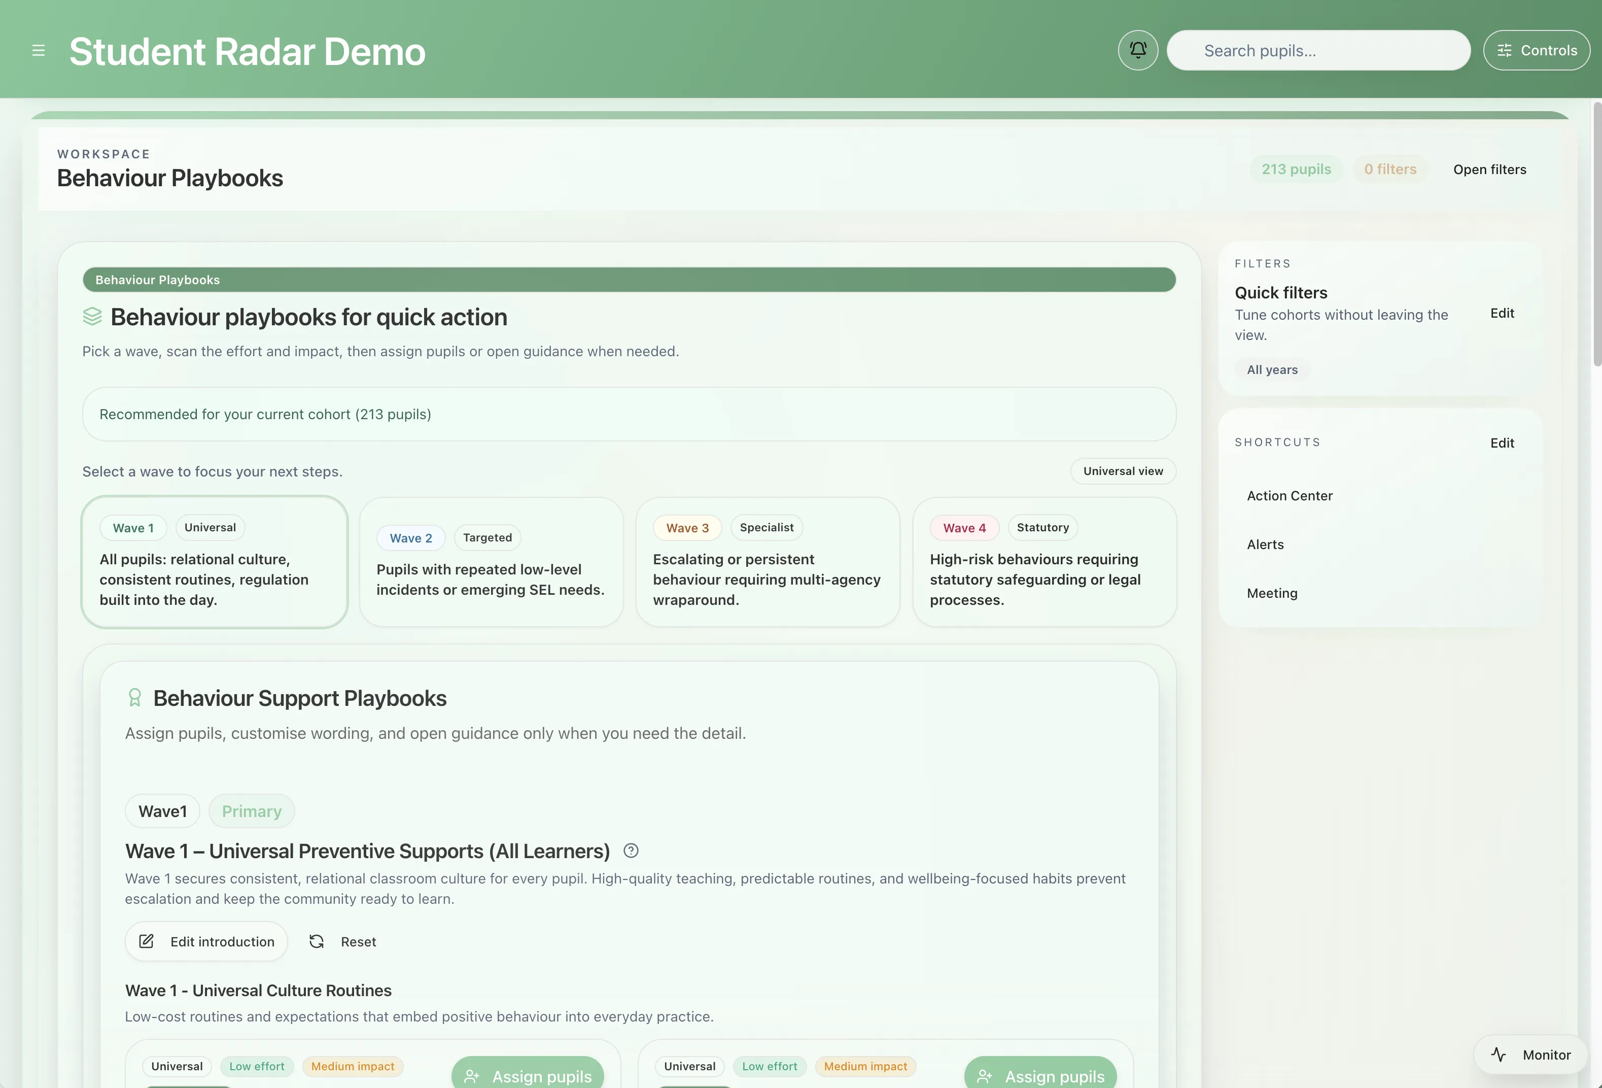Click the All years filter chip
This screenshot has width=1602, height=1088.
click(1272, 369)
